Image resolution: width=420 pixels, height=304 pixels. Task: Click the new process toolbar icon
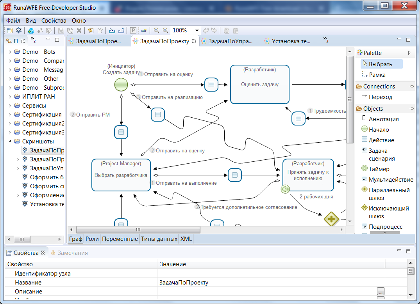point(19,30)
